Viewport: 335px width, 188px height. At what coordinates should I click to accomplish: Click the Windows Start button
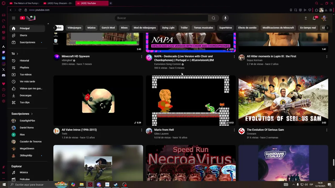(x=4, y=185)
